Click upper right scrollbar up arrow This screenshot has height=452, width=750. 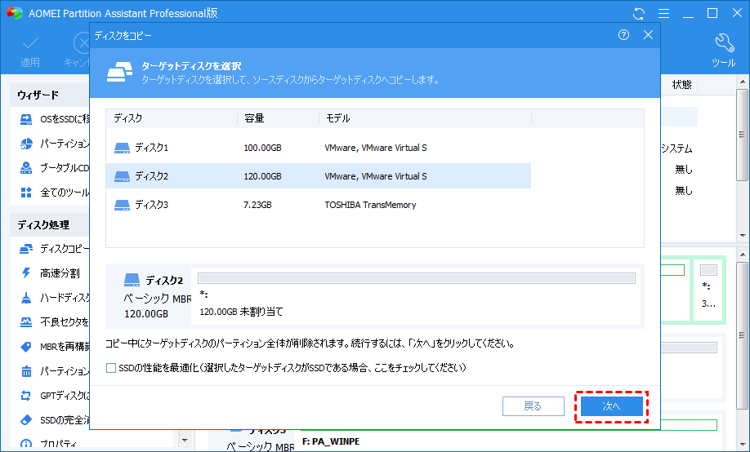point(743,82)
